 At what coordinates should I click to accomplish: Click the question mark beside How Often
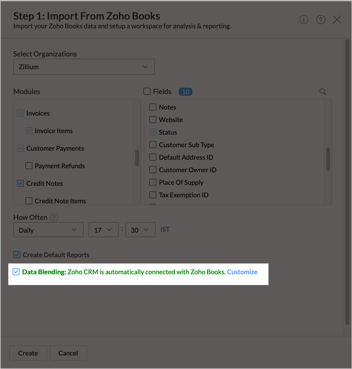coord(54,217)
